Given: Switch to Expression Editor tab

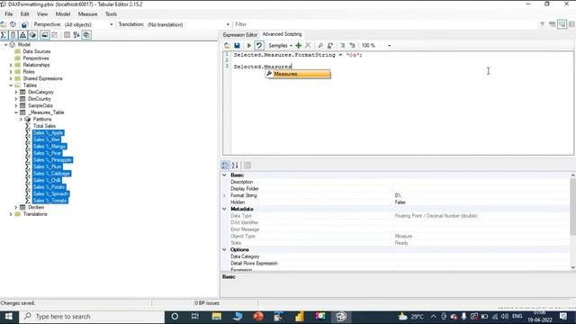Looking at the screenshot, I should [240, 34].
